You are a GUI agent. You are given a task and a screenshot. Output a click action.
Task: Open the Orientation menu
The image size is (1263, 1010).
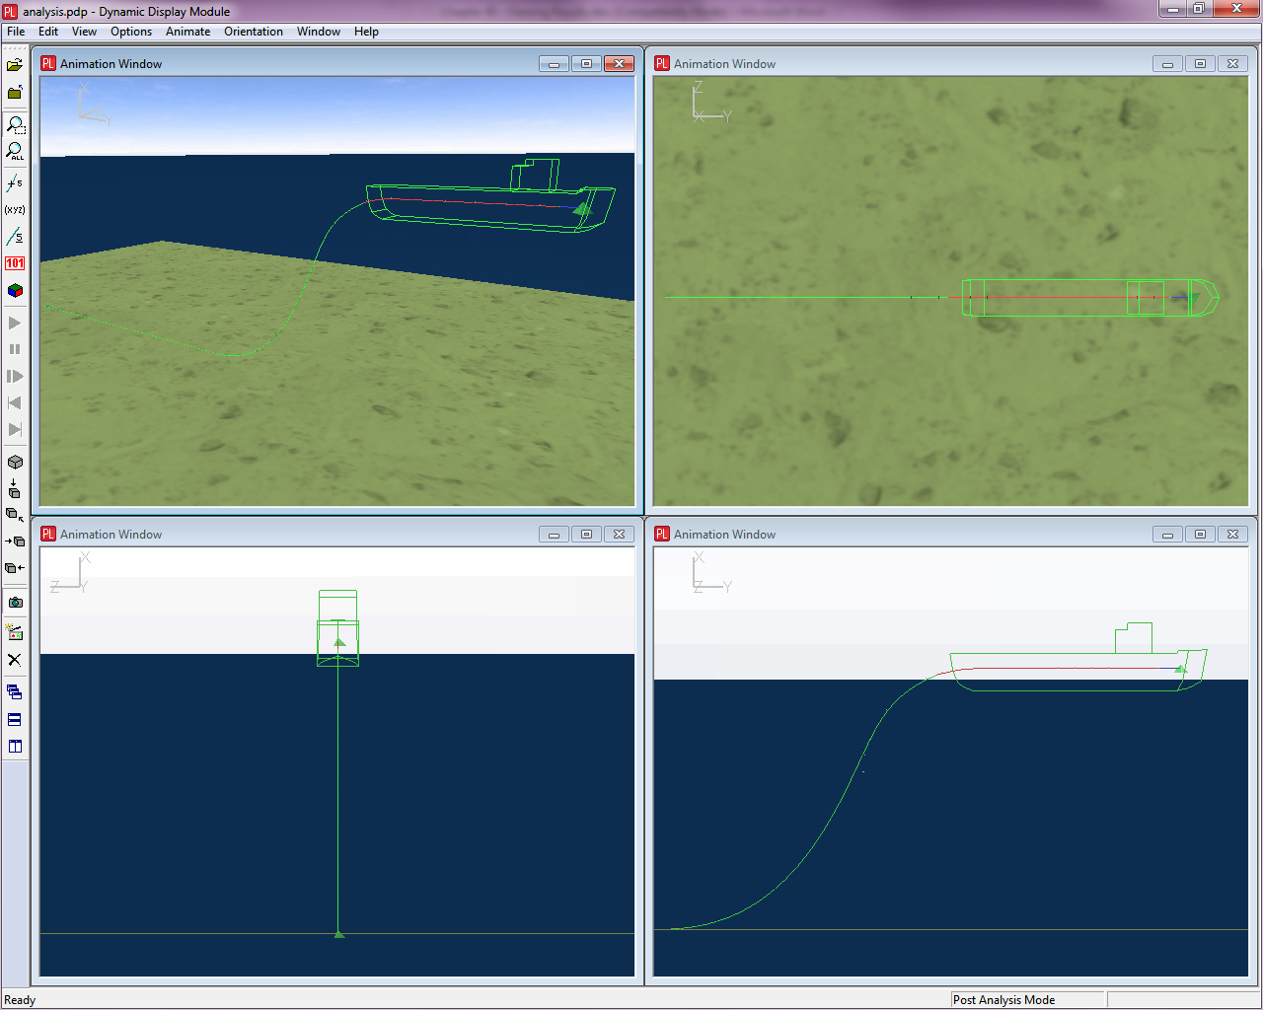coord(253,32)
